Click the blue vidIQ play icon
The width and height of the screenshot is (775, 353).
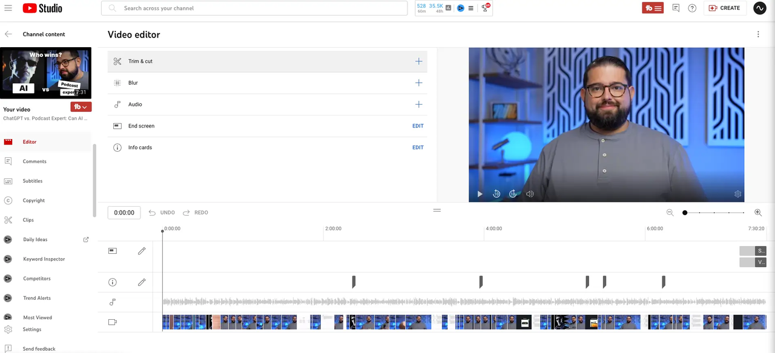[461, 8]
